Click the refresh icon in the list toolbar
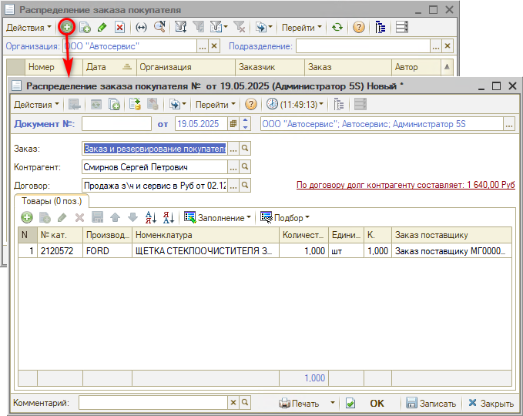Screen dimensions: 523x416 coord(337,27)
